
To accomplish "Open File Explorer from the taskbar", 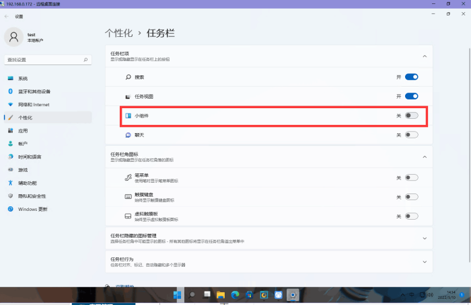I will pos(220,294).
